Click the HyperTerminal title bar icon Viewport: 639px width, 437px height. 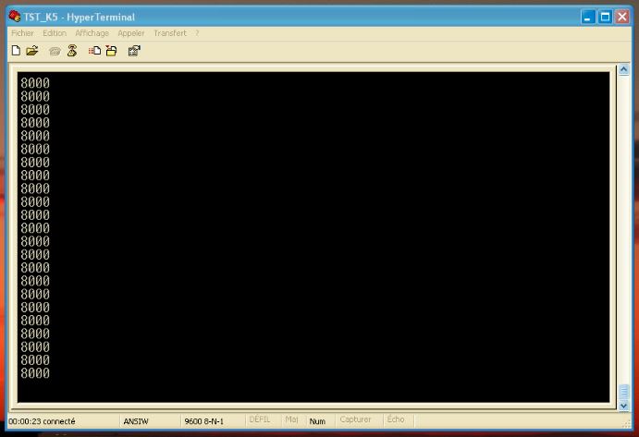pyautogui.click(x=15, y=17)
